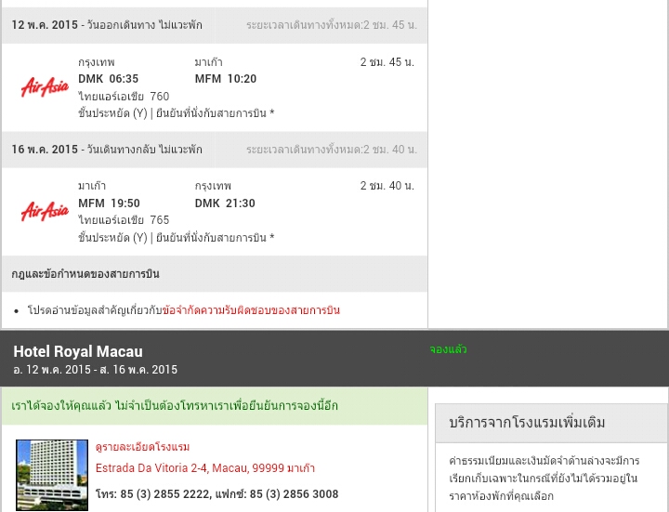This screenshot has height=512, width=669.
Task: Open the Estrada Da Vitoria 2-4 address link
Action: (205, 468)
